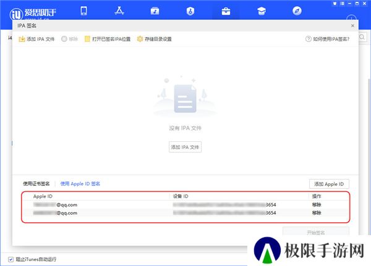
Task: Click the center 添加 IPA 文件 button
Action: pos(185,147)
